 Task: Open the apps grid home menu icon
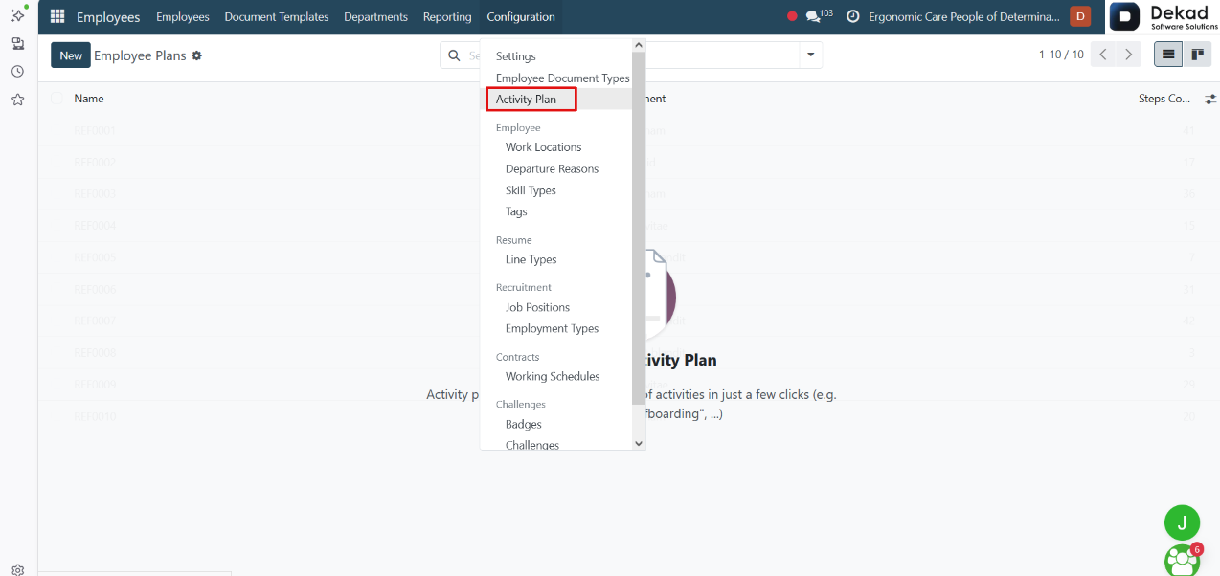[x=57, y=17]
